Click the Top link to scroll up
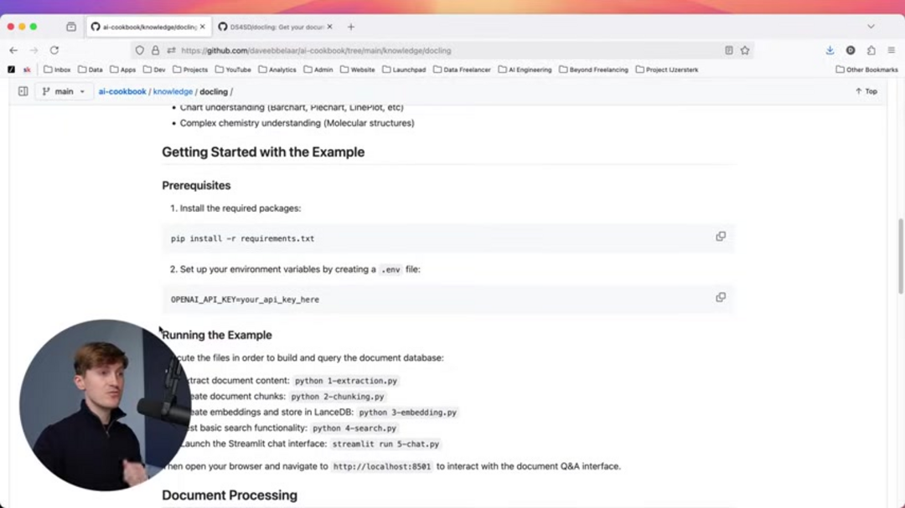Screen dimensions: 905x508 [x=865, y=91]
